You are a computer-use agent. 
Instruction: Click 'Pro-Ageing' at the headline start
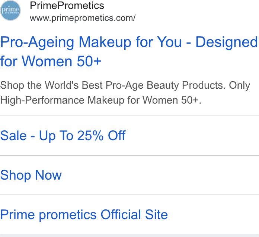pos(37,42)
